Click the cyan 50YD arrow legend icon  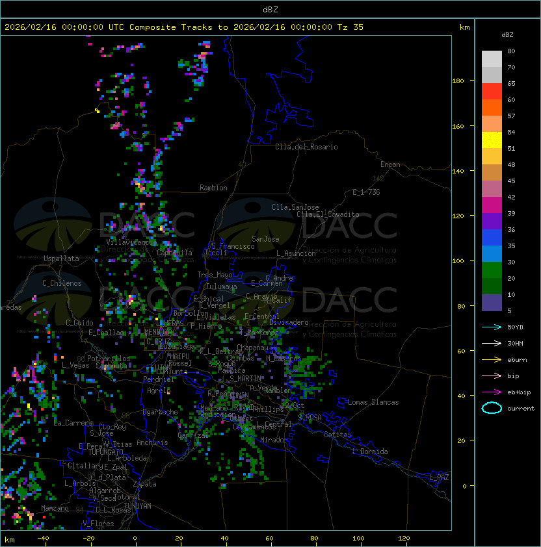pyautogui.click(x=492, y=327)
